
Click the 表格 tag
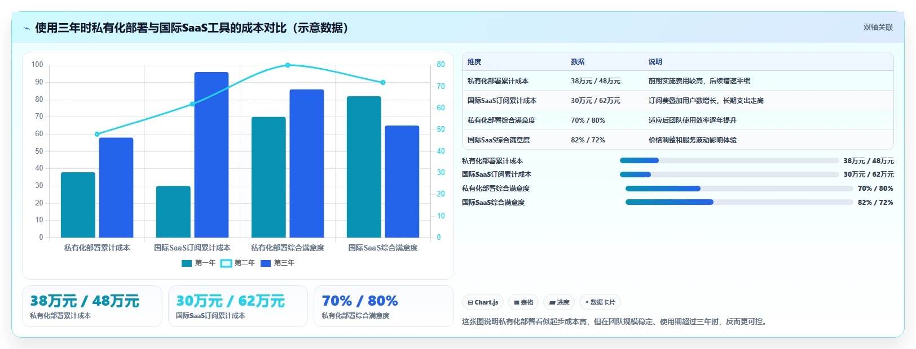tap(523, 302)
